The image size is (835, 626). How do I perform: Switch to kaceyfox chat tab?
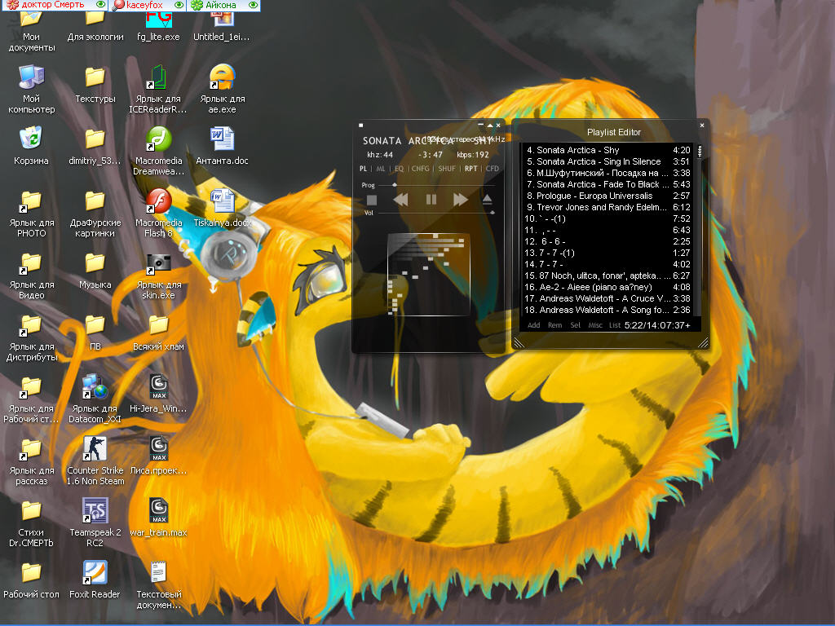pyautogui.click(x=145, y=6)
